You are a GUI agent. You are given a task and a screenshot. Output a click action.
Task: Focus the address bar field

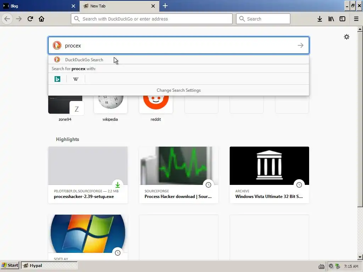152,19
